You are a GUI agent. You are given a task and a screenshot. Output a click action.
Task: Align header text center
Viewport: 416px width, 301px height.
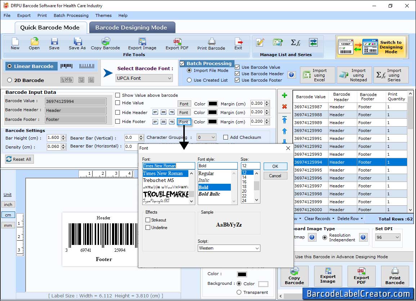164,112
